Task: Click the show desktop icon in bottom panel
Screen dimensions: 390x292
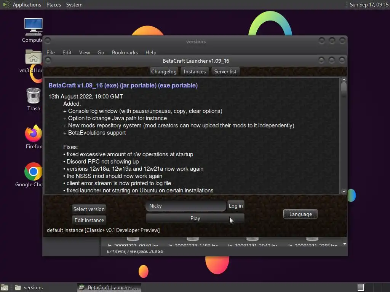Action: click(x=5, y=287)
